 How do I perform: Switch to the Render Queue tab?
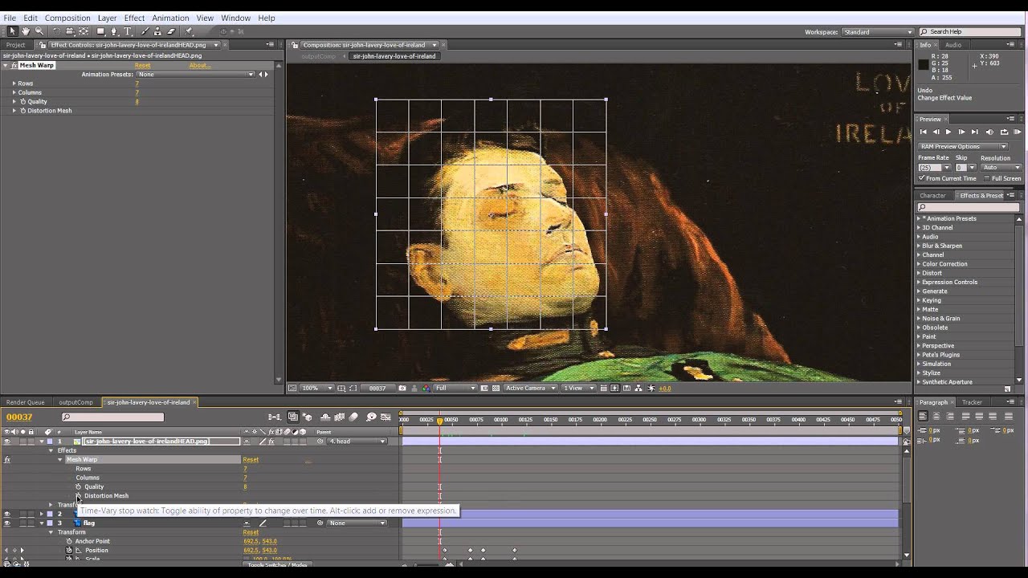click(x=26, y=402)
